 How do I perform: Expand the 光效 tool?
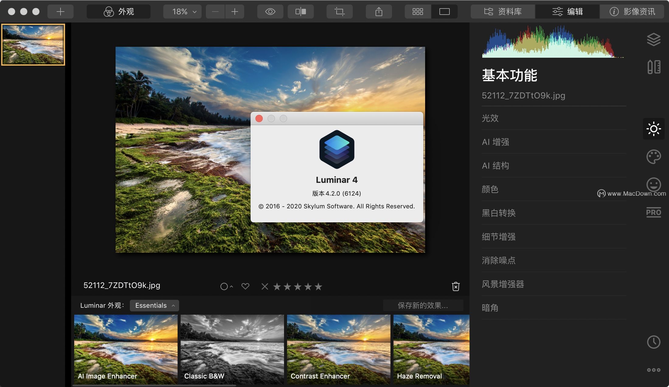(554, 118)
